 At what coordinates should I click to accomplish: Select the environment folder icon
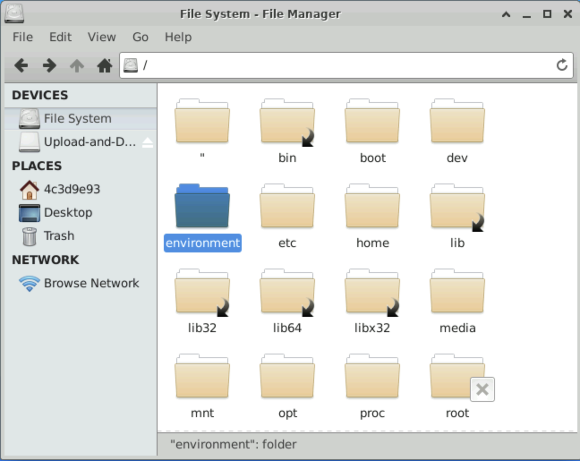click(x=202, y=207)
